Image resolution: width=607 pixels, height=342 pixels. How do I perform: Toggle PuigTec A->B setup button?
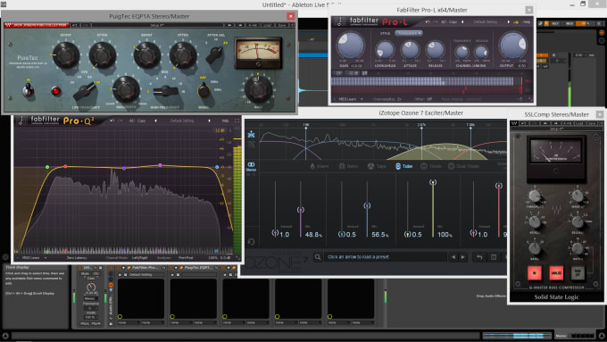(x=253, y=25)
